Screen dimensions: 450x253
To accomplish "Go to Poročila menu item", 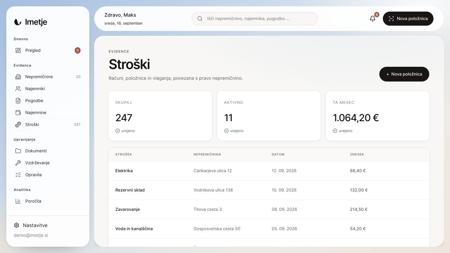I will (x=48, y=201).
